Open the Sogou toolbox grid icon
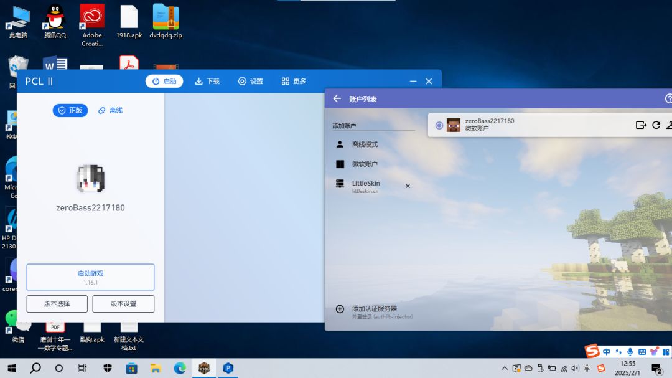The image size is (672, 378). 666,352
